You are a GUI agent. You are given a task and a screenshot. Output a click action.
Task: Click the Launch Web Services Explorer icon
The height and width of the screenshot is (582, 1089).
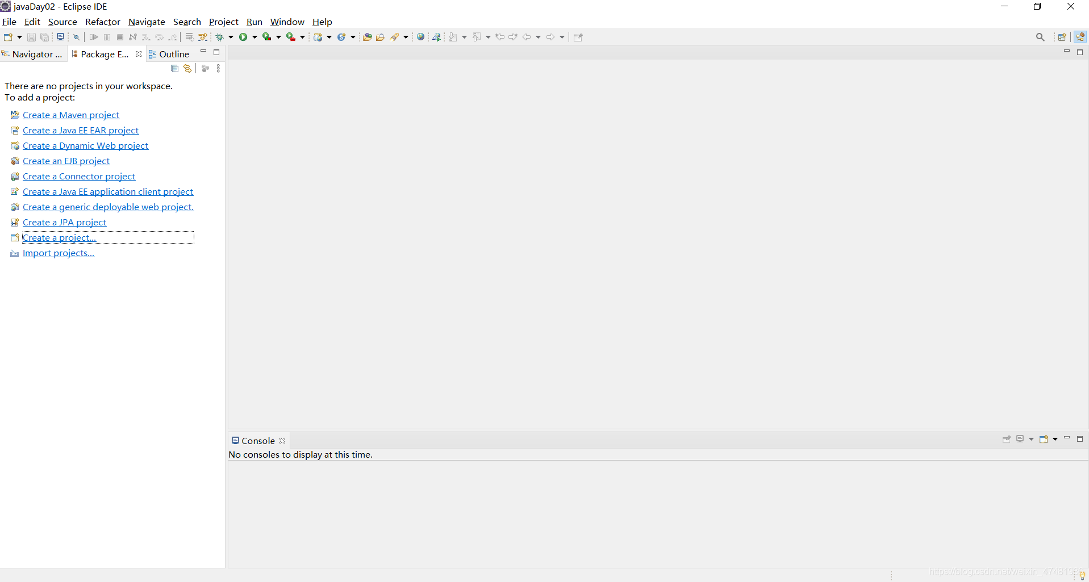pyautogui.click(x=437, y=37)
